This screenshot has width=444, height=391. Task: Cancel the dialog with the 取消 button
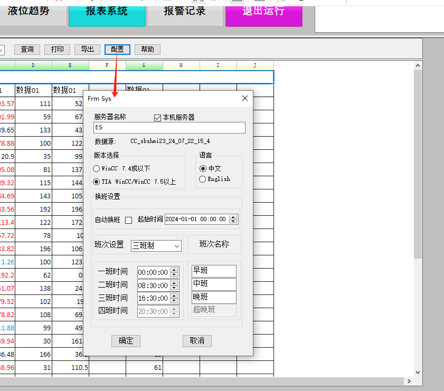[x=197, y=341]
